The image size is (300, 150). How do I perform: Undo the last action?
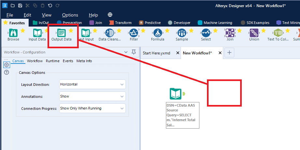click(x=50, y=6)
